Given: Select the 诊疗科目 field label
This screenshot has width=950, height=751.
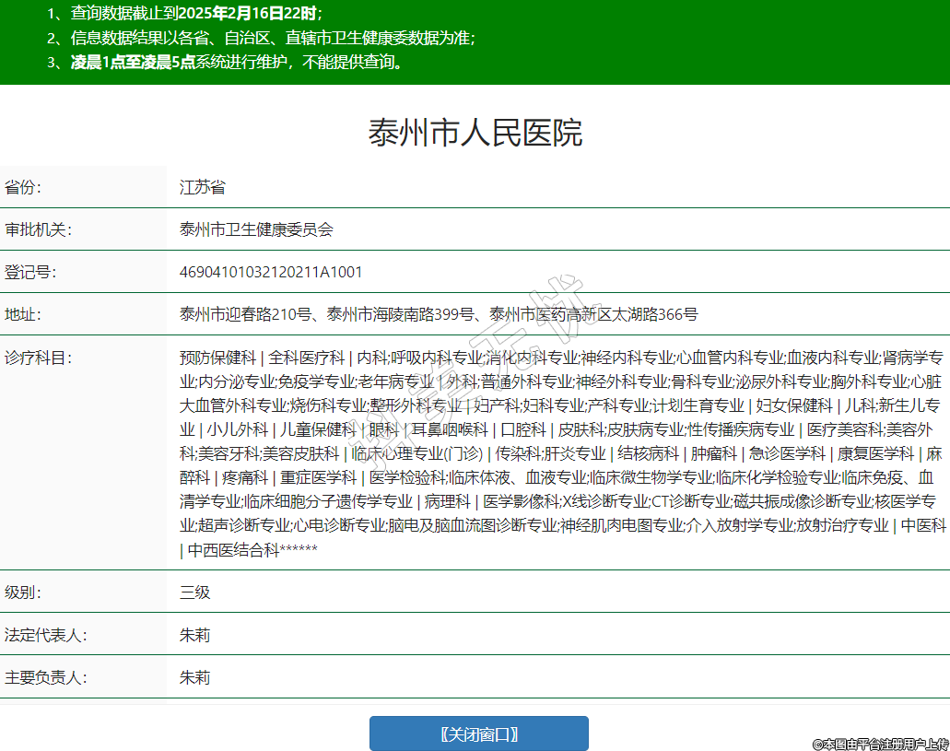Looking at the screenshot, I should click(38, 357).
